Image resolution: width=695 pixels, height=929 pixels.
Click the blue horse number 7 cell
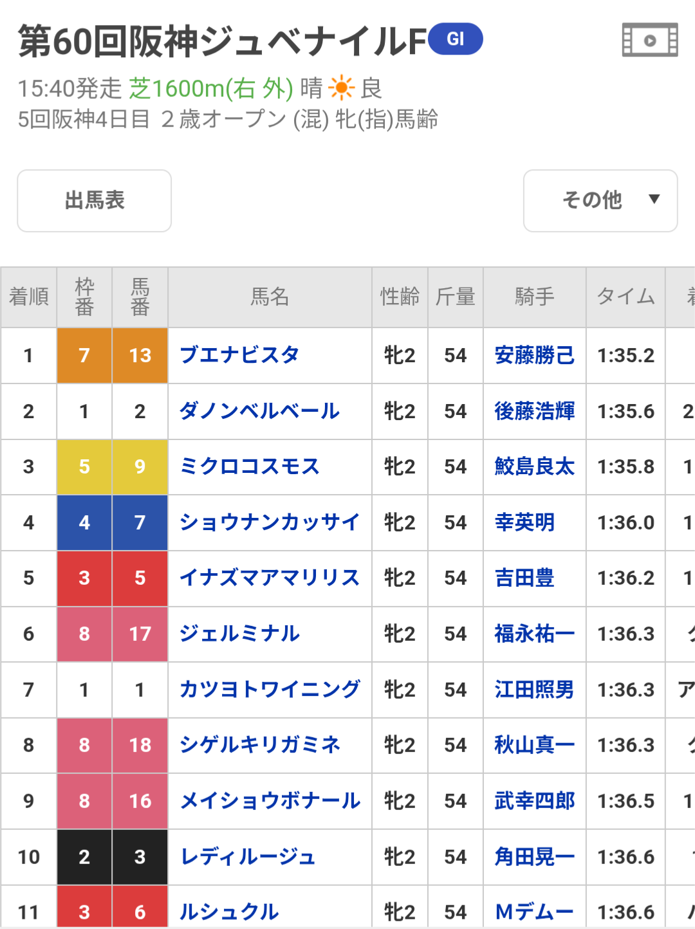140,522
